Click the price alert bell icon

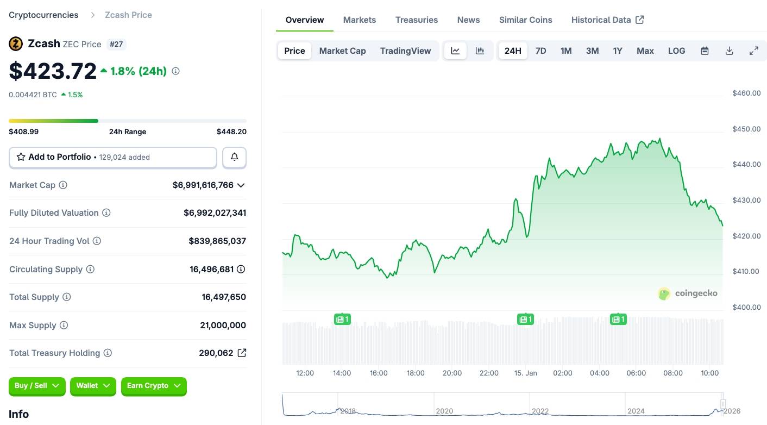[234, 157]
